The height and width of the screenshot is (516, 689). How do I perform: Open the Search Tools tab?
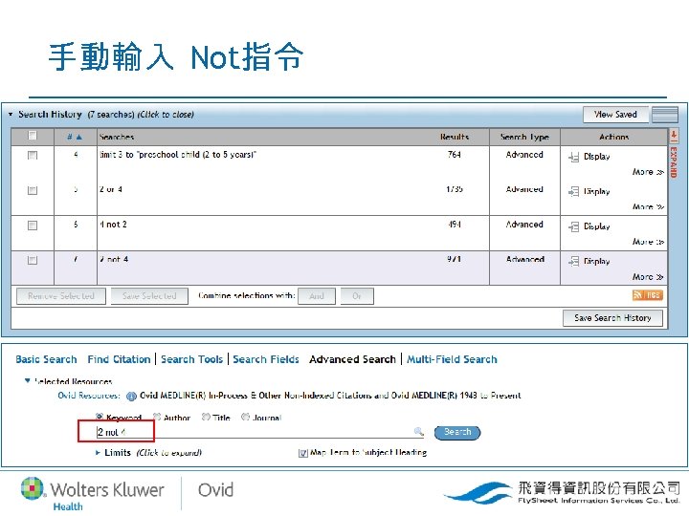192,359
